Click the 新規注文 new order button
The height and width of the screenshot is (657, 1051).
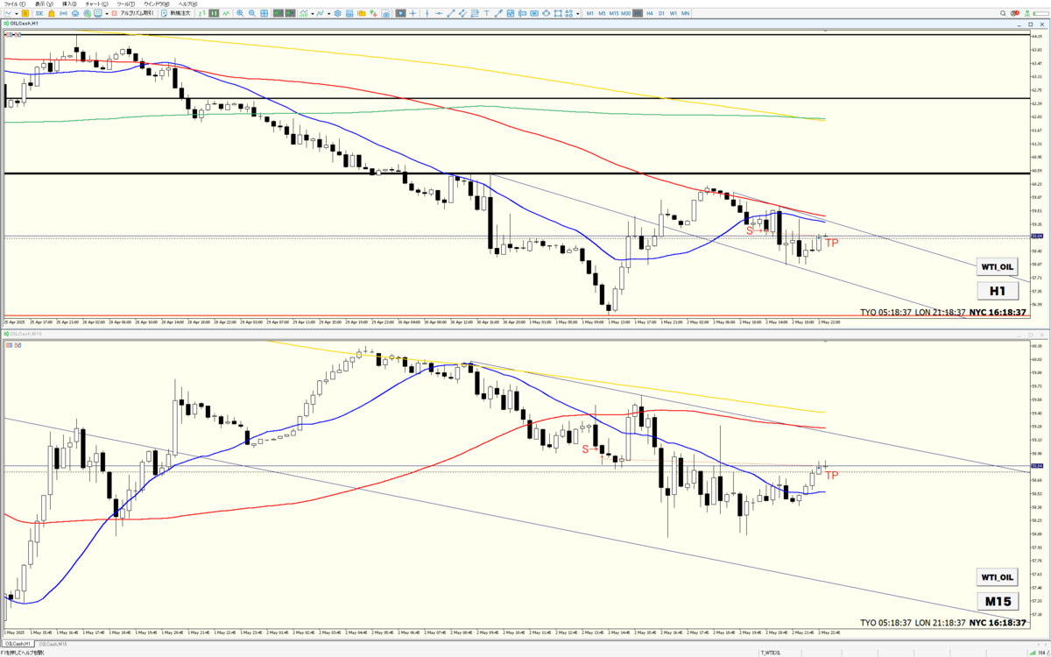[x=176, y=13]
